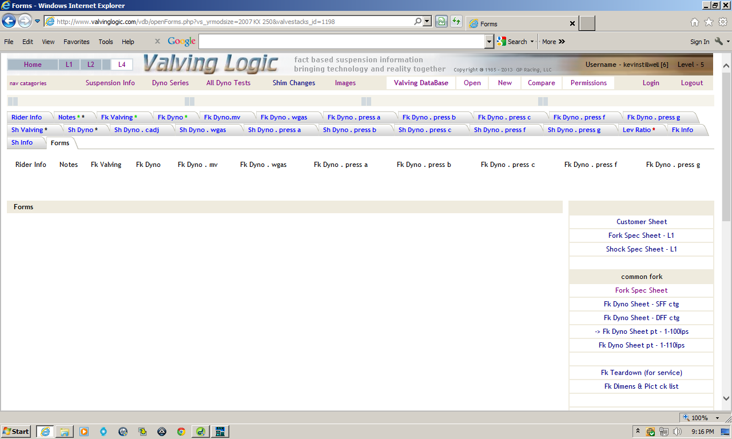This screenshot has width=732, height=439.
Task: Click the page's vertical scrollbar down arrow
Action: [726, 398]
